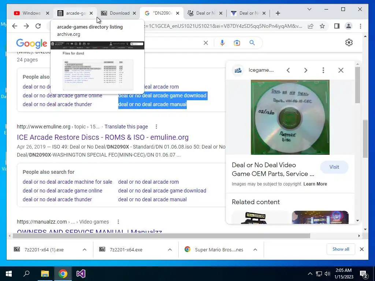375x281 pixels.
Task: Open downloaded 7z2201-x64 (1).exe file
Action: pyautogui.click(x=44, y=250)
